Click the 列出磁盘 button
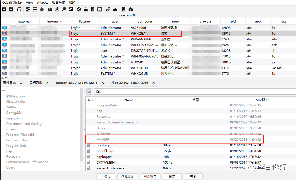The image size is (296, 180). [x=150, y=176]
